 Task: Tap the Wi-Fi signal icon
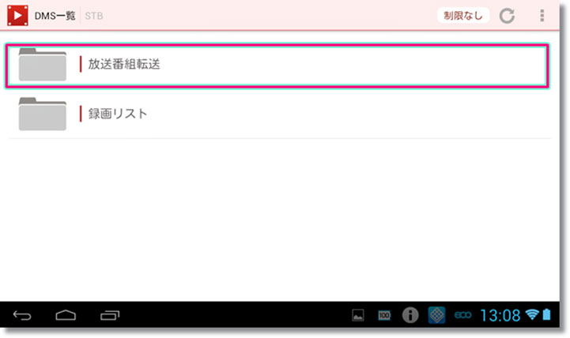[532, 314]
